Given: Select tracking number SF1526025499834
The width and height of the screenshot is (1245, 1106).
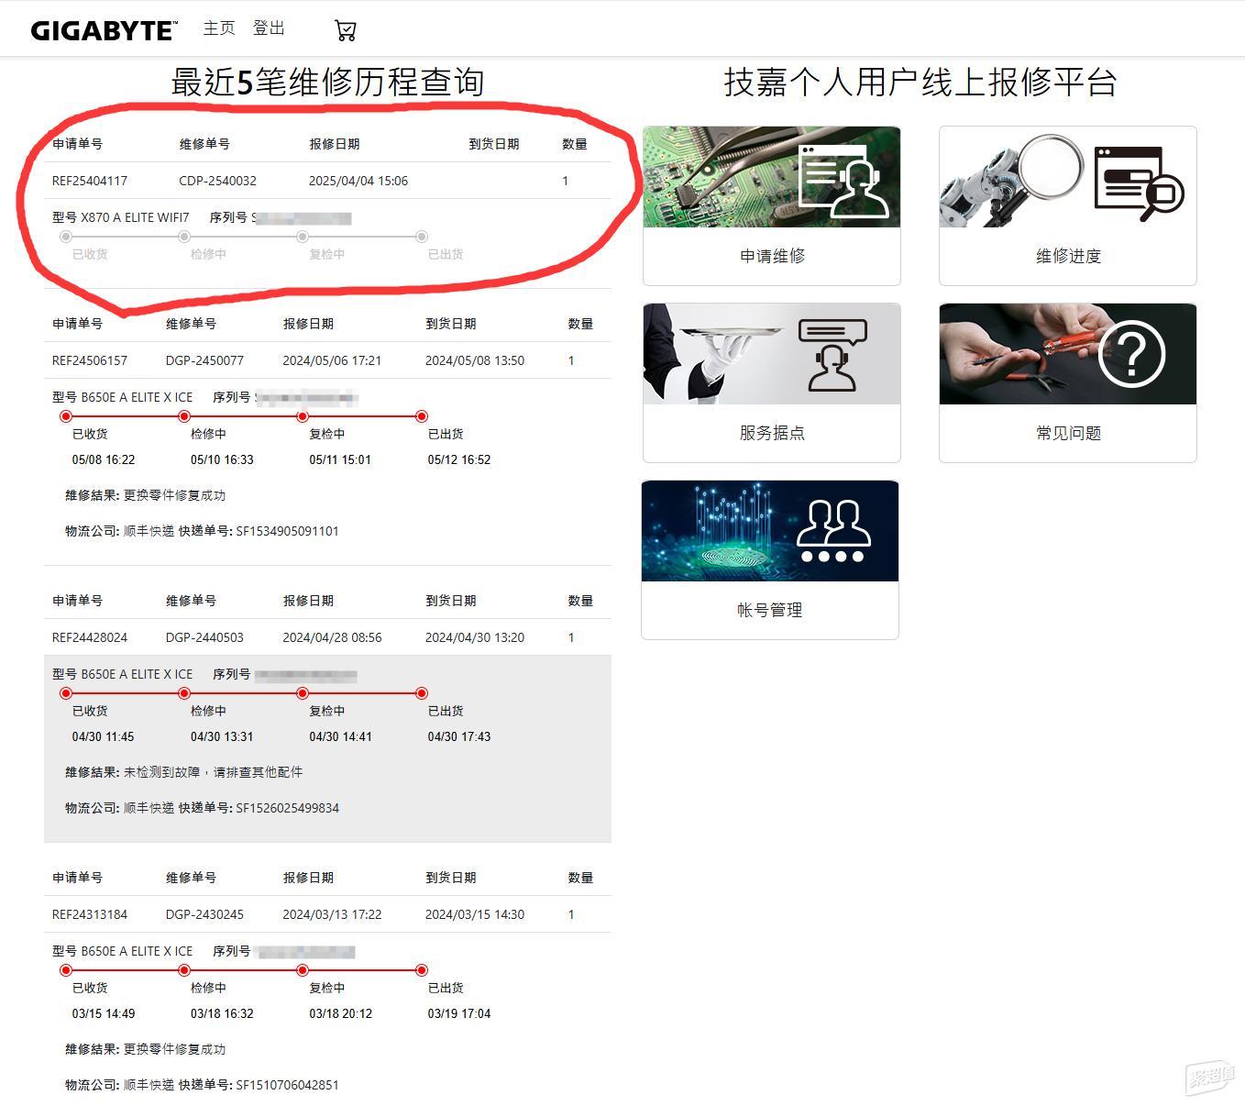Looking at the screenshot, I should [287, 808].
